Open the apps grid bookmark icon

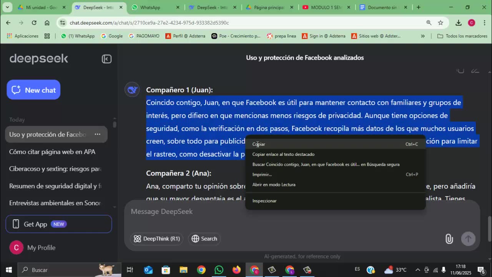47,36
